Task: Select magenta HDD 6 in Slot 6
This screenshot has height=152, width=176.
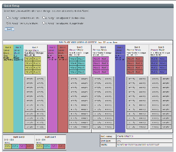Action: (97, 59)
